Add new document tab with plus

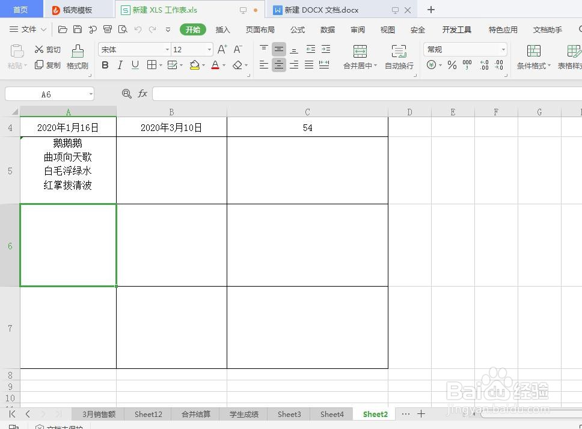coord(430,10)
